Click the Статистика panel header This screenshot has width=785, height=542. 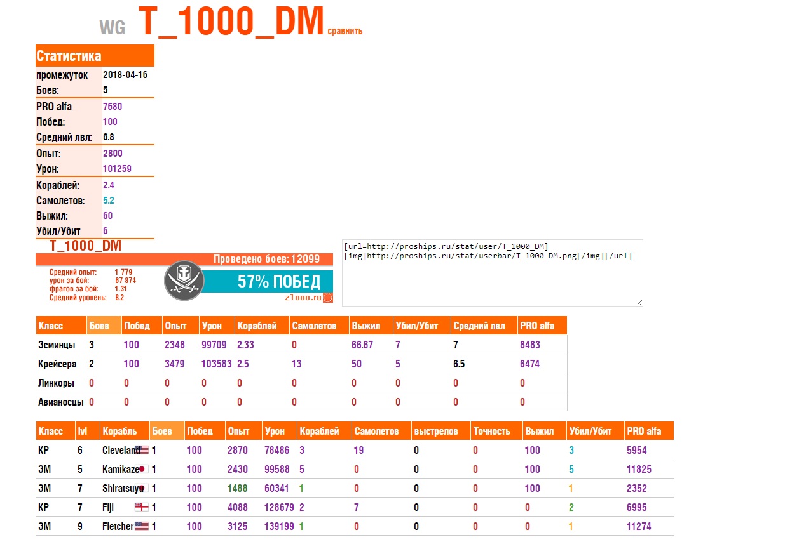95,56
